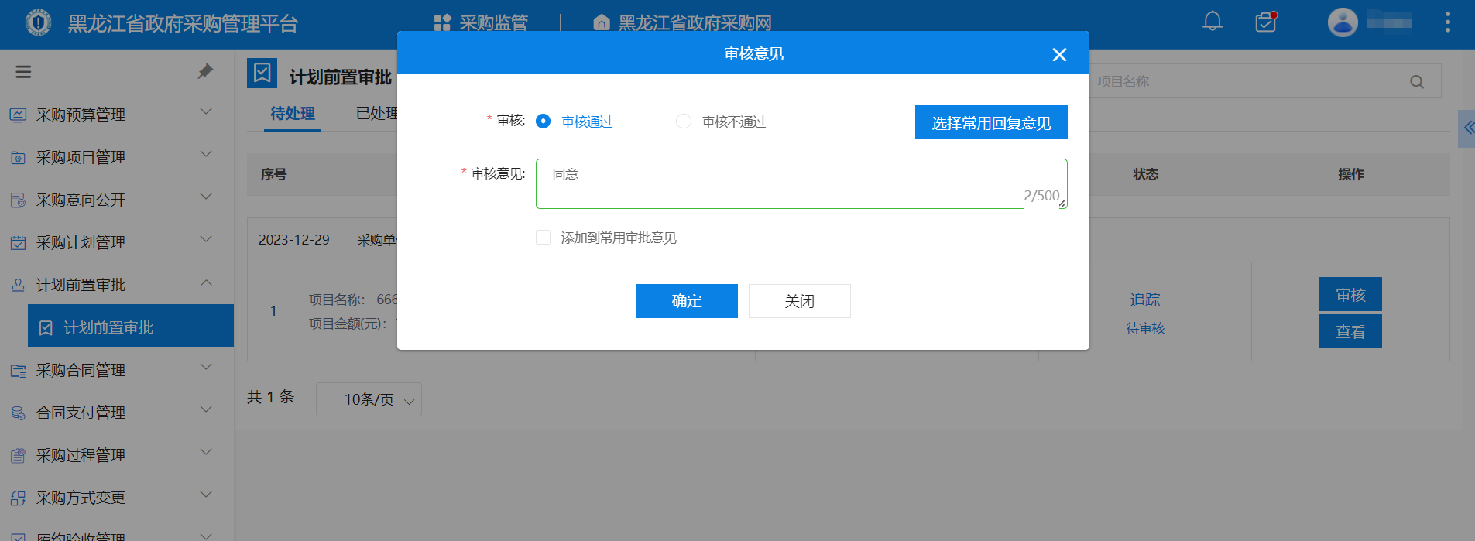Click the user avatar icon
1475x541 pixels.
1343,22
